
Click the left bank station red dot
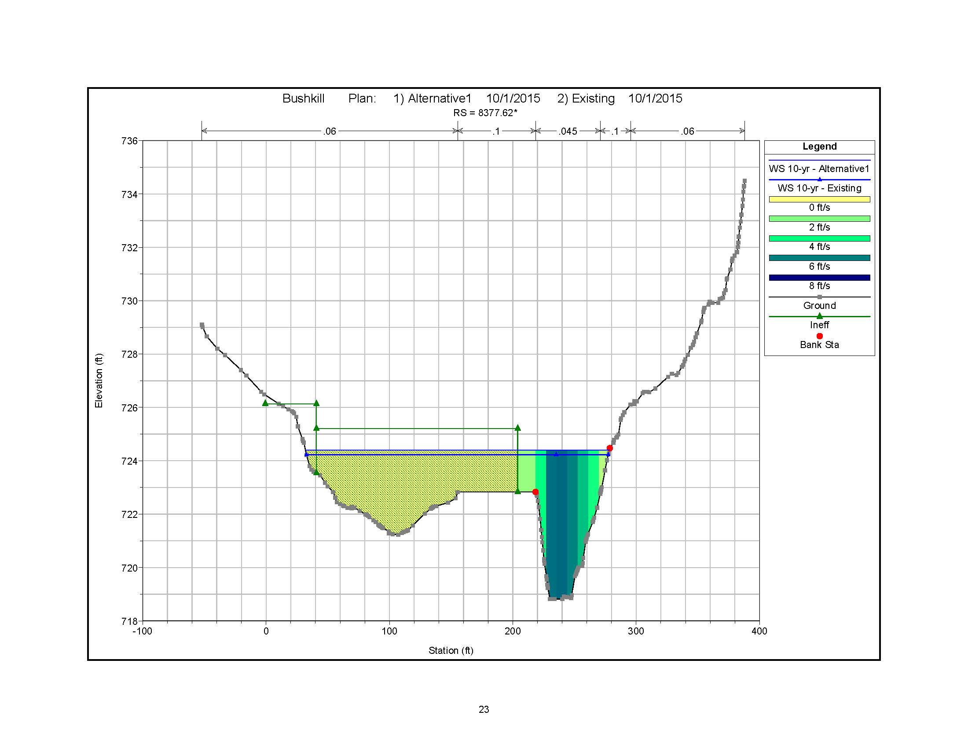535,492
